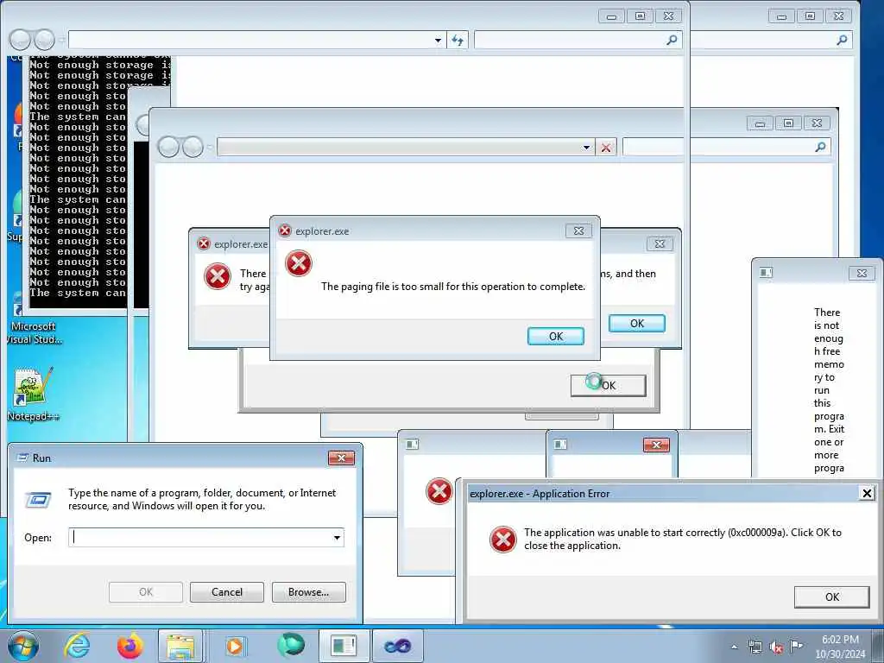Open the network tray icon
884x663 pixels.
(x=755, y=647)
